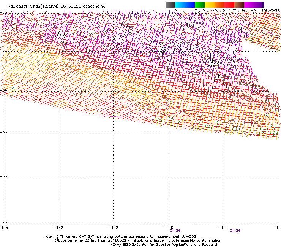Viewport: 281px width, 247px height.
Task: Click the -126 longitude axis label
Action: tap(168, 228)
